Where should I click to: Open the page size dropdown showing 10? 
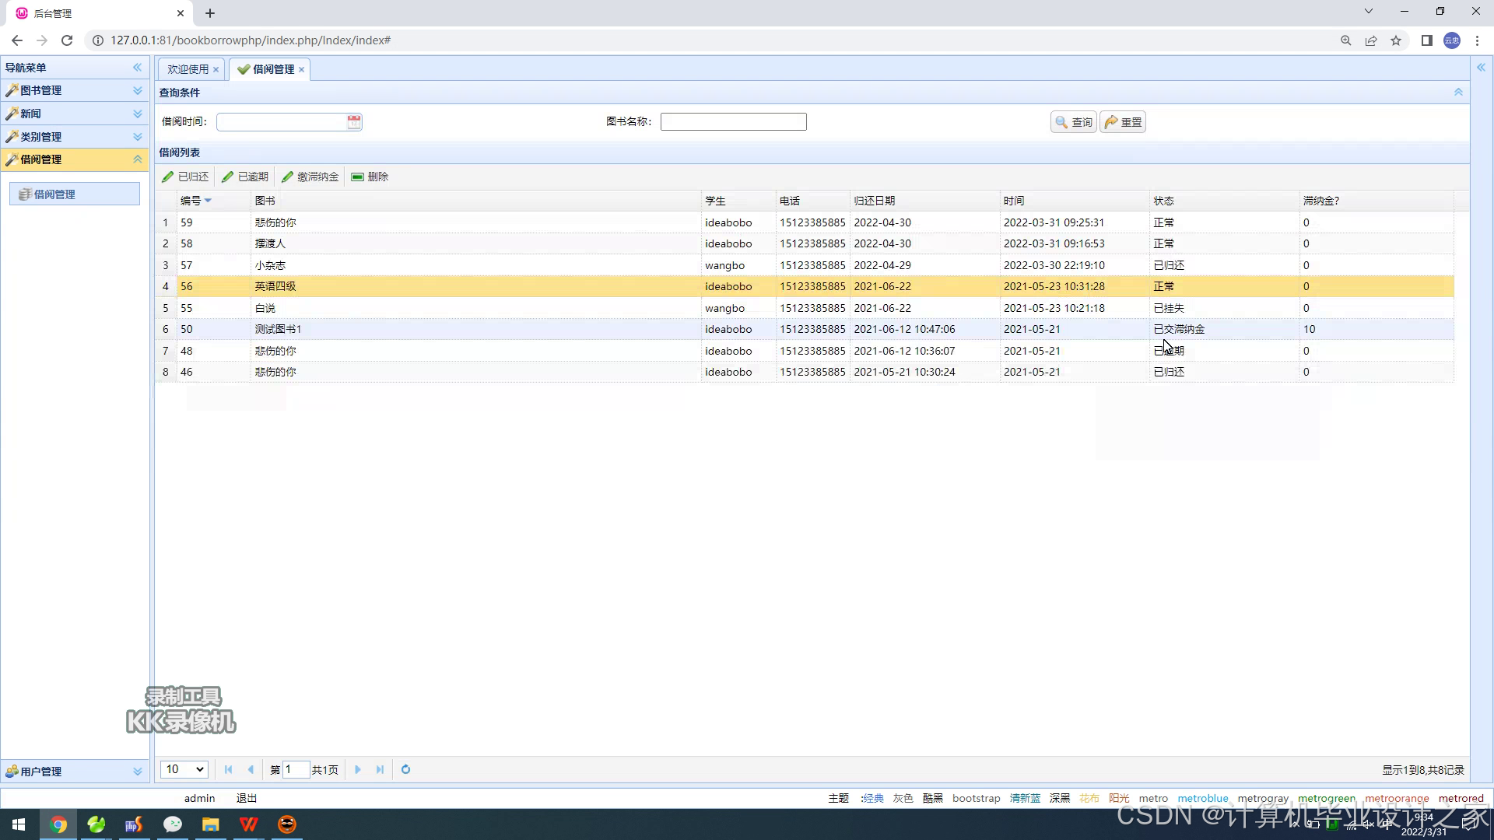184,769
